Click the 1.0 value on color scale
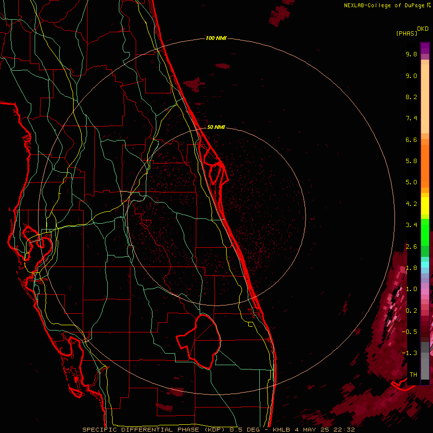433x433 pixels. click(x=411, y=289)
